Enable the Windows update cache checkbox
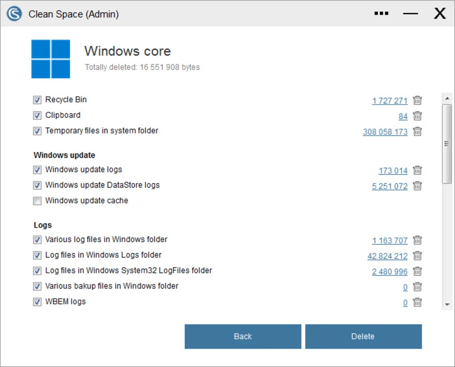 37,201
